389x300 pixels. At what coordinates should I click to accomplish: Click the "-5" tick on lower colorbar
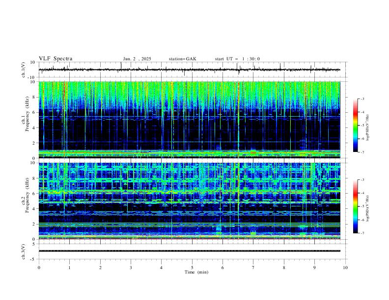[x=362, y=206]
